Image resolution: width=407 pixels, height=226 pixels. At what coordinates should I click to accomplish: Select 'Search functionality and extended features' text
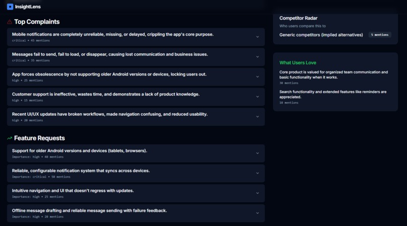333,94
